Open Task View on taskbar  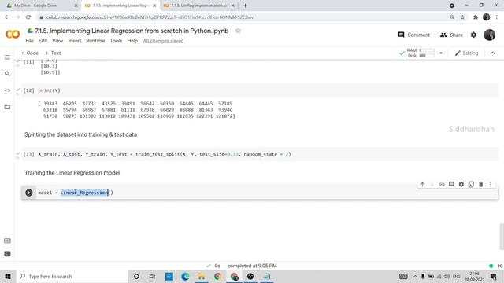pos(152,276)
